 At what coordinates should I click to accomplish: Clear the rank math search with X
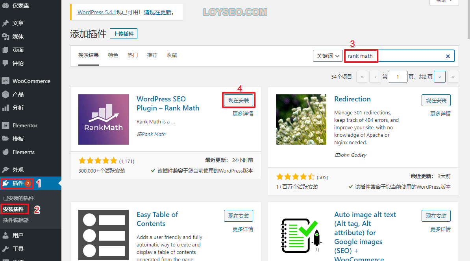tap(448, 56)
